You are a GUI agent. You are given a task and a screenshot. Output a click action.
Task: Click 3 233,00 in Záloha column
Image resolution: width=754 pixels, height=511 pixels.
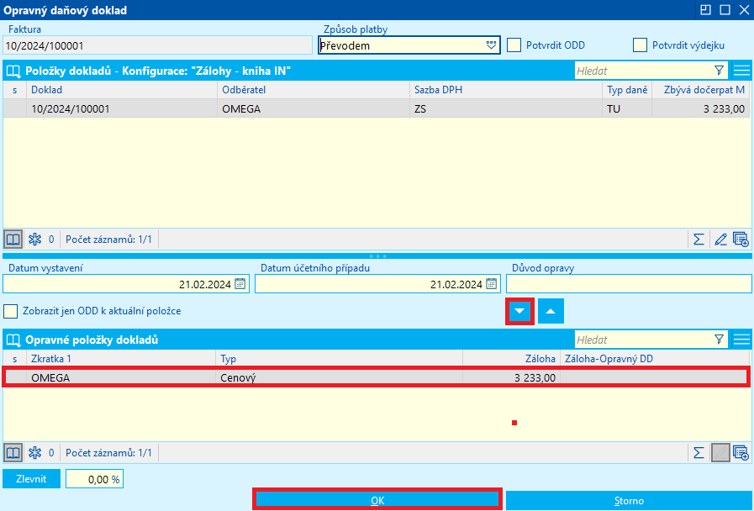(x=511, y=377)
